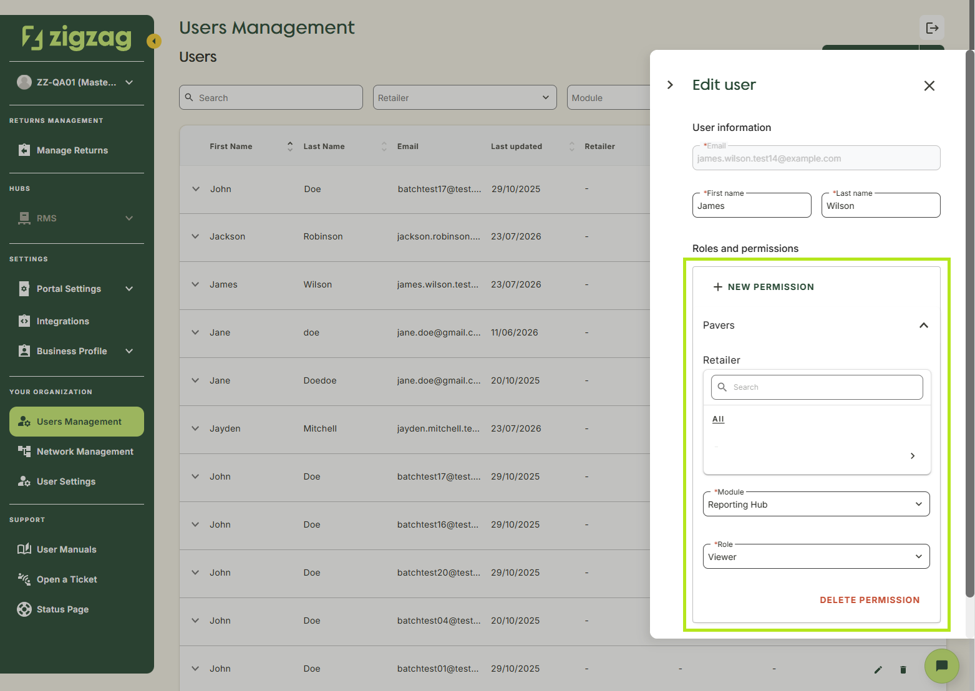This screenshot has width=975, height=691.
Task: Expand the Jayden Mitchell row
Action: tap(195, 428)
